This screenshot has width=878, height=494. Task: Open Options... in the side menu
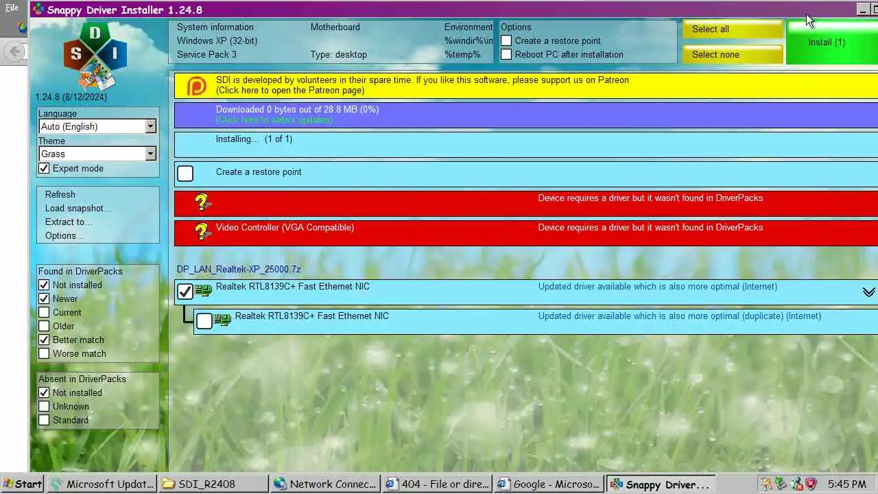tap(64, 235)
